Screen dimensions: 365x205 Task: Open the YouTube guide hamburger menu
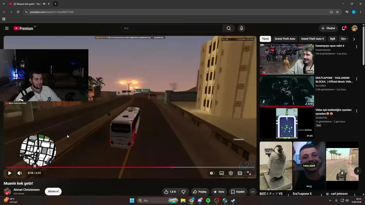[x=7, y=28]
